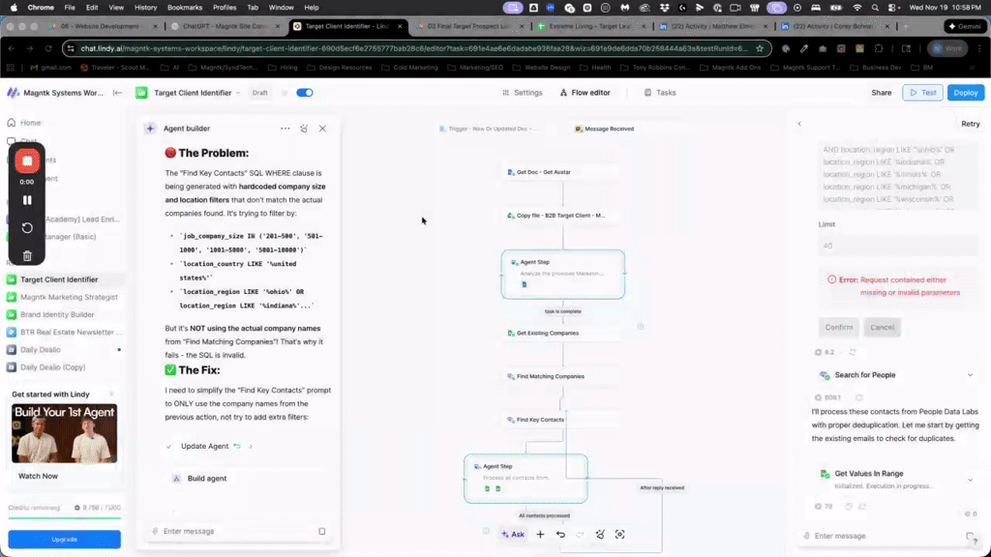Image resolution: width=991 pixels, height=557 pixels.
Task: Expand the Get Values In Range section
Action: tap(970, 479)
